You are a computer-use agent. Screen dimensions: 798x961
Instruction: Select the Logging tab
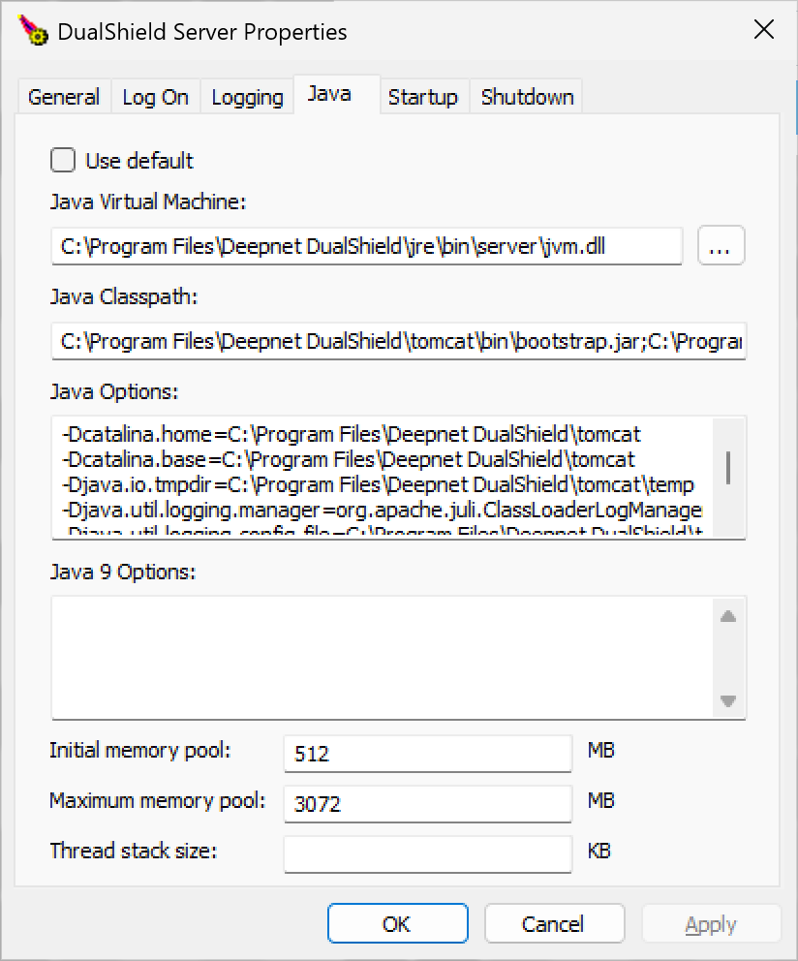pyautogui.click(x=247, y=97)
